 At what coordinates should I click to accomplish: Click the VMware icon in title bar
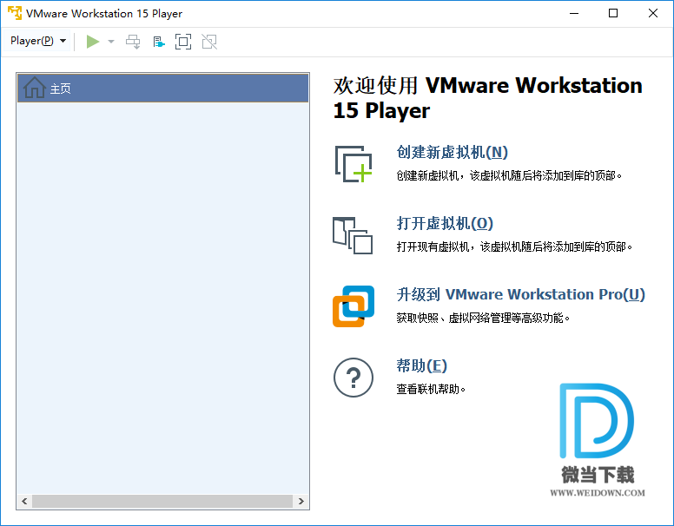[15, 13]
